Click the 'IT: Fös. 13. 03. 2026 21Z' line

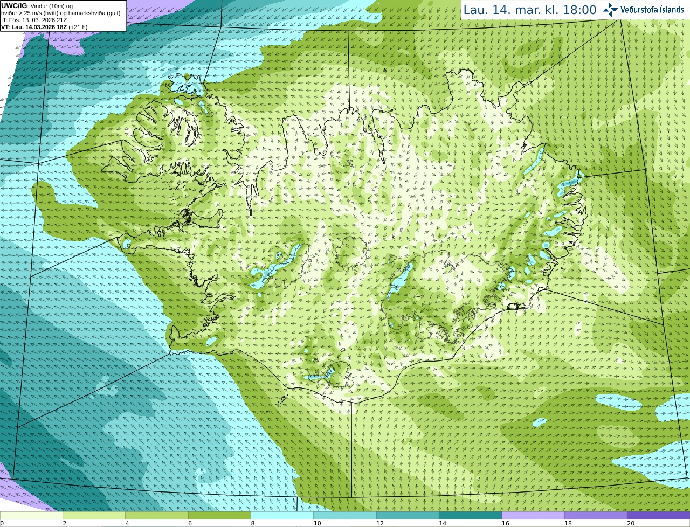click(x=34, y=20)
